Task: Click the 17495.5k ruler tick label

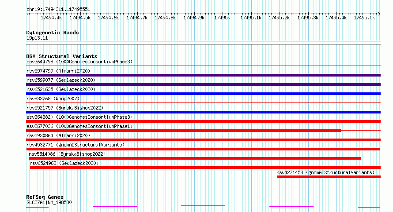Action: (364, 18)
